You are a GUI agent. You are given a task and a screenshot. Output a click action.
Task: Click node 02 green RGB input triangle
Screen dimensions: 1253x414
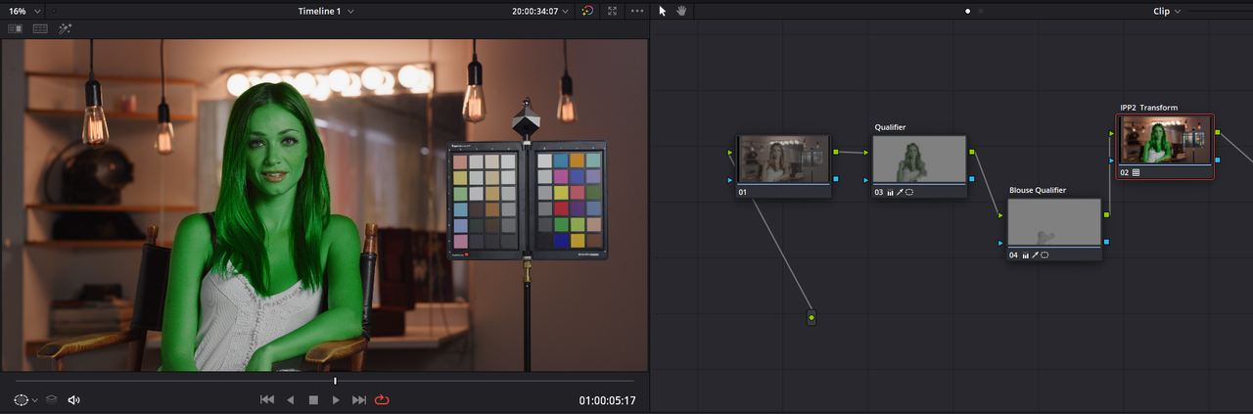[1112, 132]
